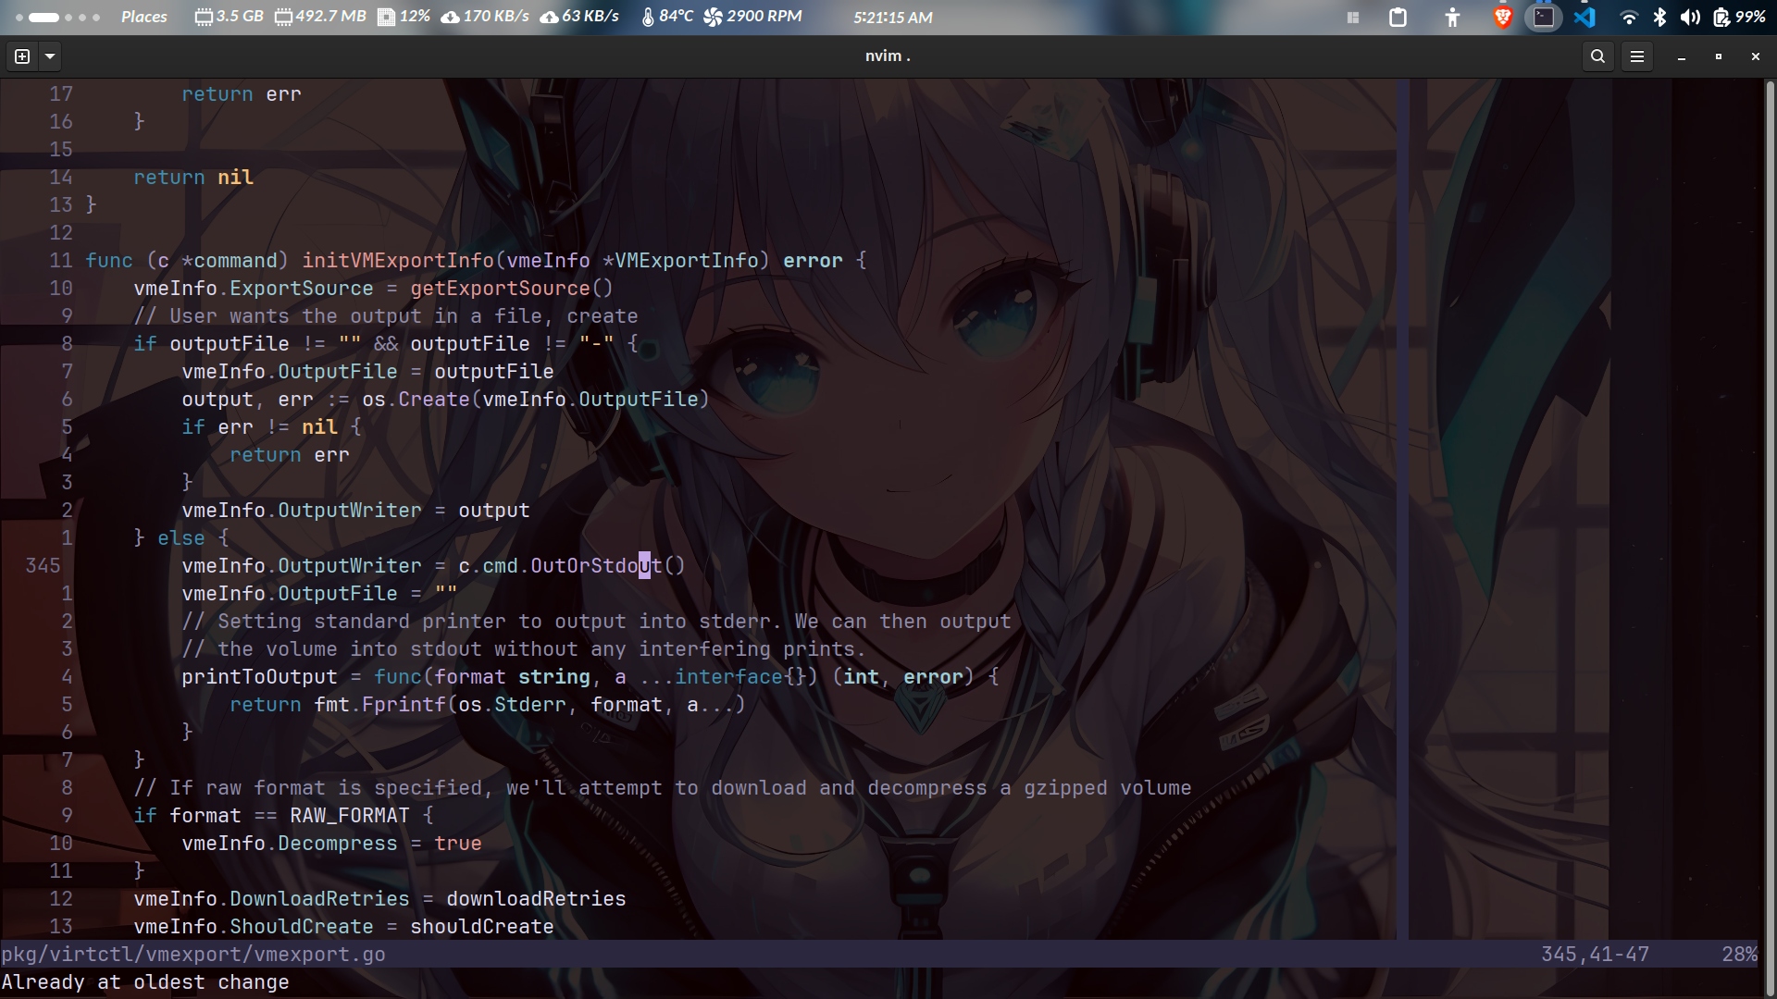The width and height of the screenshot is (1777, 999).
Task: Click the 84°C temperature indicator
Action: click(x=667, y=17)
